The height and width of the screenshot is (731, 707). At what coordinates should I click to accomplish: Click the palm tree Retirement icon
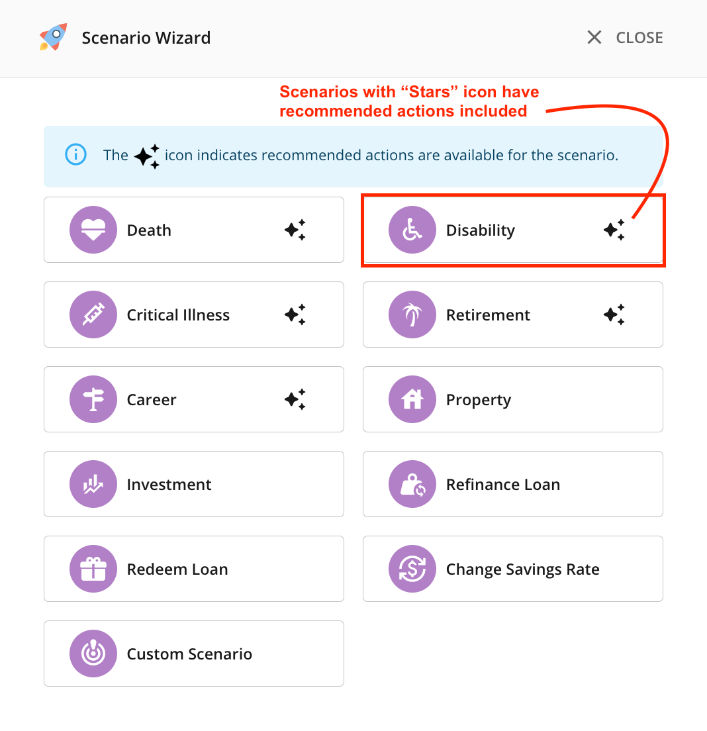[412, 315]
